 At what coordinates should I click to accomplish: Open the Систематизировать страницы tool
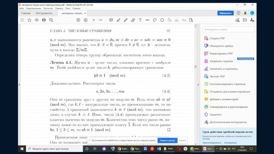coord(225,84)
